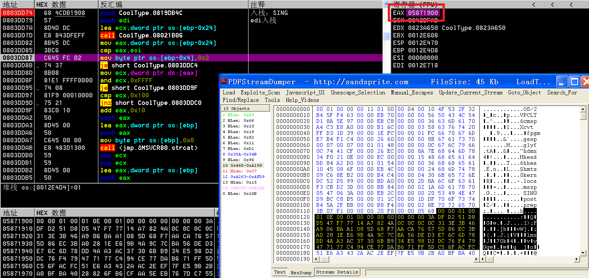Screen dimensions: 589x278
Task: Open the Javascript_UI menu
Action: coord(305,93)
